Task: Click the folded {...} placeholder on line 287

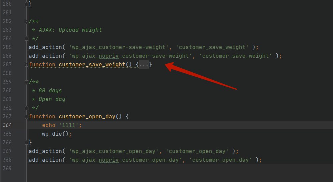Action: pyautogui.click(x=144, y=64)
